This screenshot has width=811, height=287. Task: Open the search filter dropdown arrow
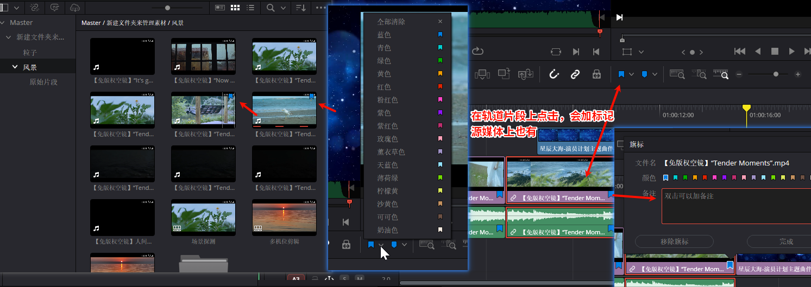coord(283,8)
